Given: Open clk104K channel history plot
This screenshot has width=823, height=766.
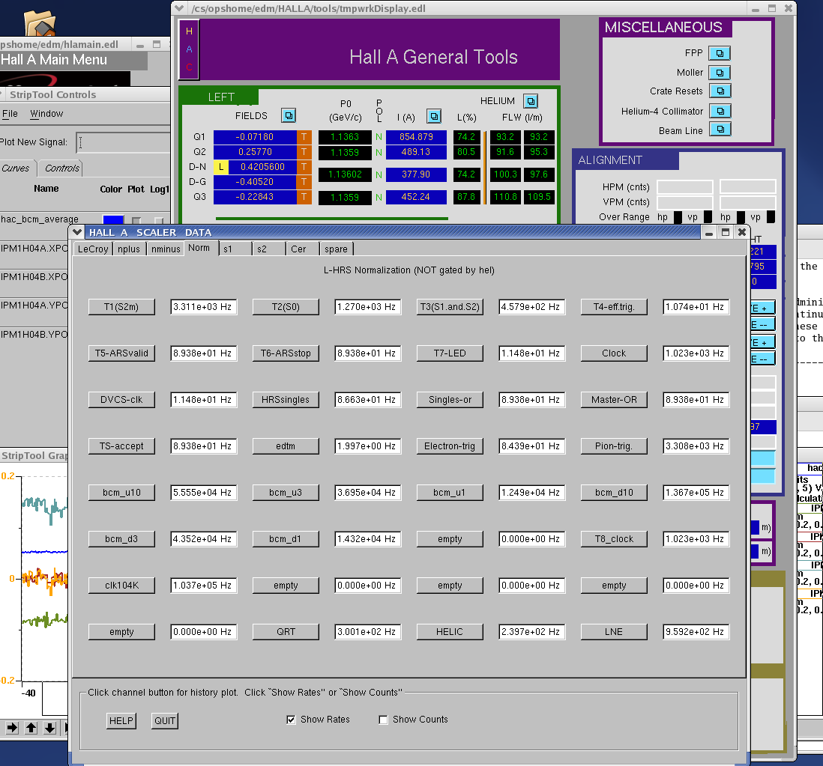Looking at the screenshot, I should (x=121, y=585).
